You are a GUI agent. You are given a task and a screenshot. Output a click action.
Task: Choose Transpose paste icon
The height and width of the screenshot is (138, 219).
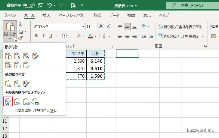pos(26,65)
